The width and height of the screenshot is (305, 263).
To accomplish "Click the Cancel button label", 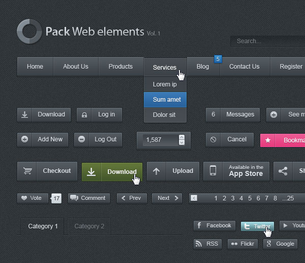I will point(237,139).
